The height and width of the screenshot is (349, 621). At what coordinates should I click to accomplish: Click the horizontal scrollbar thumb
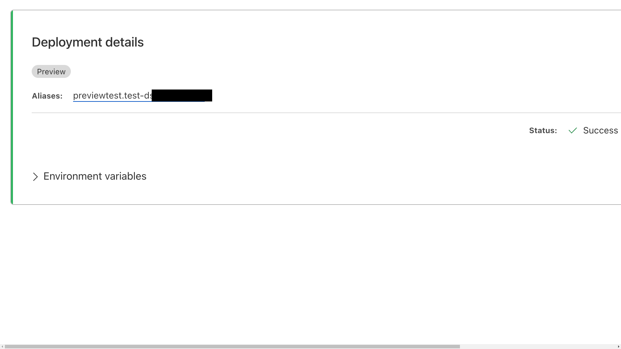click(232, 346)
